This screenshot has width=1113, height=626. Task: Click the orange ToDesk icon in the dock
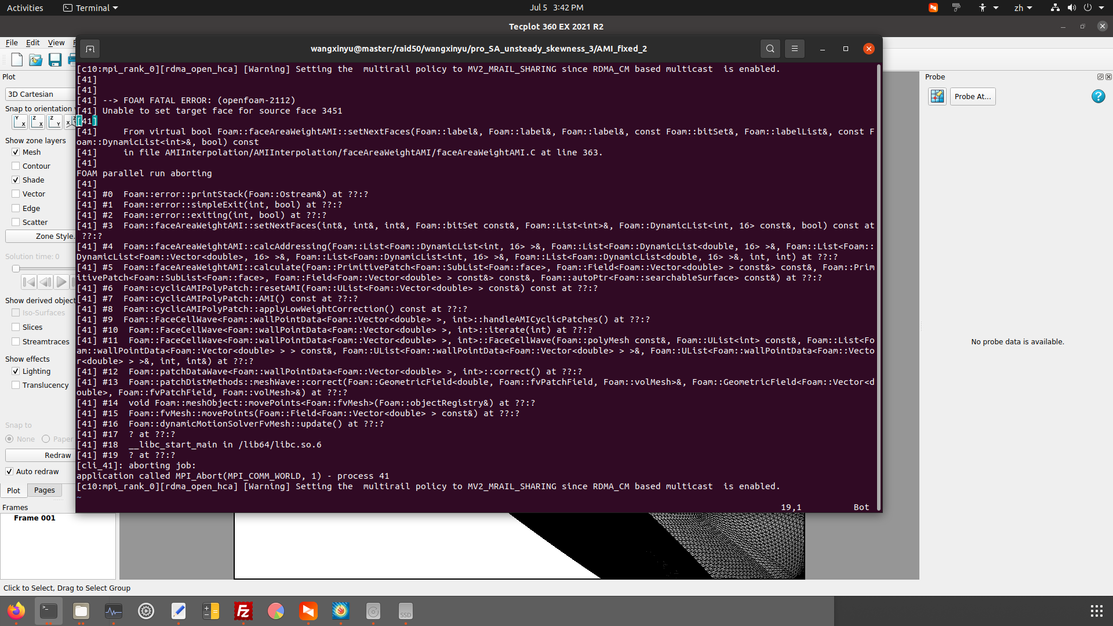(x=308, y=611)
